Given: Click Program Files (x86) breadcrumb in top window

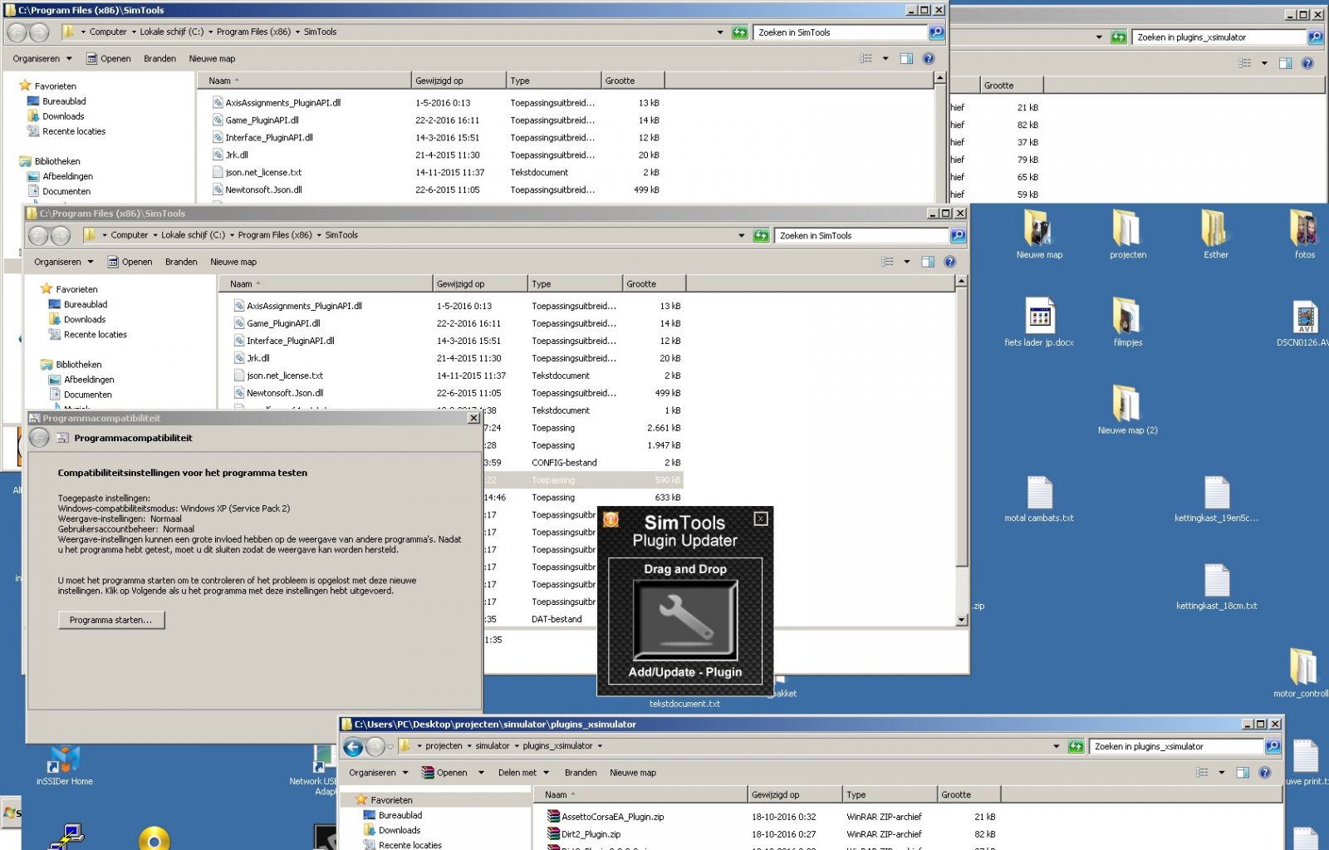Looking at the screenshot, I should [253, 32].
